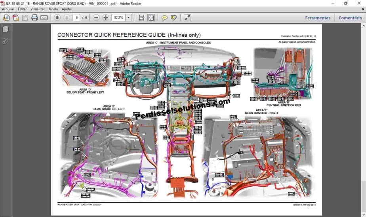Click the Open file toolbar icon
Viewport: 366px width, 217px height.
6,18
